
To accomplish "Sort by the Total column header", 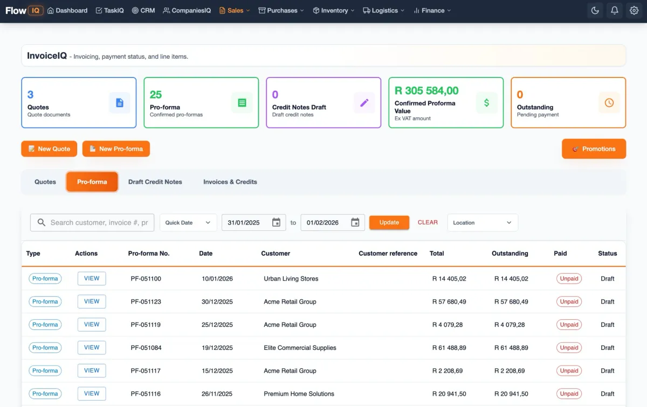I will [437, 253].
